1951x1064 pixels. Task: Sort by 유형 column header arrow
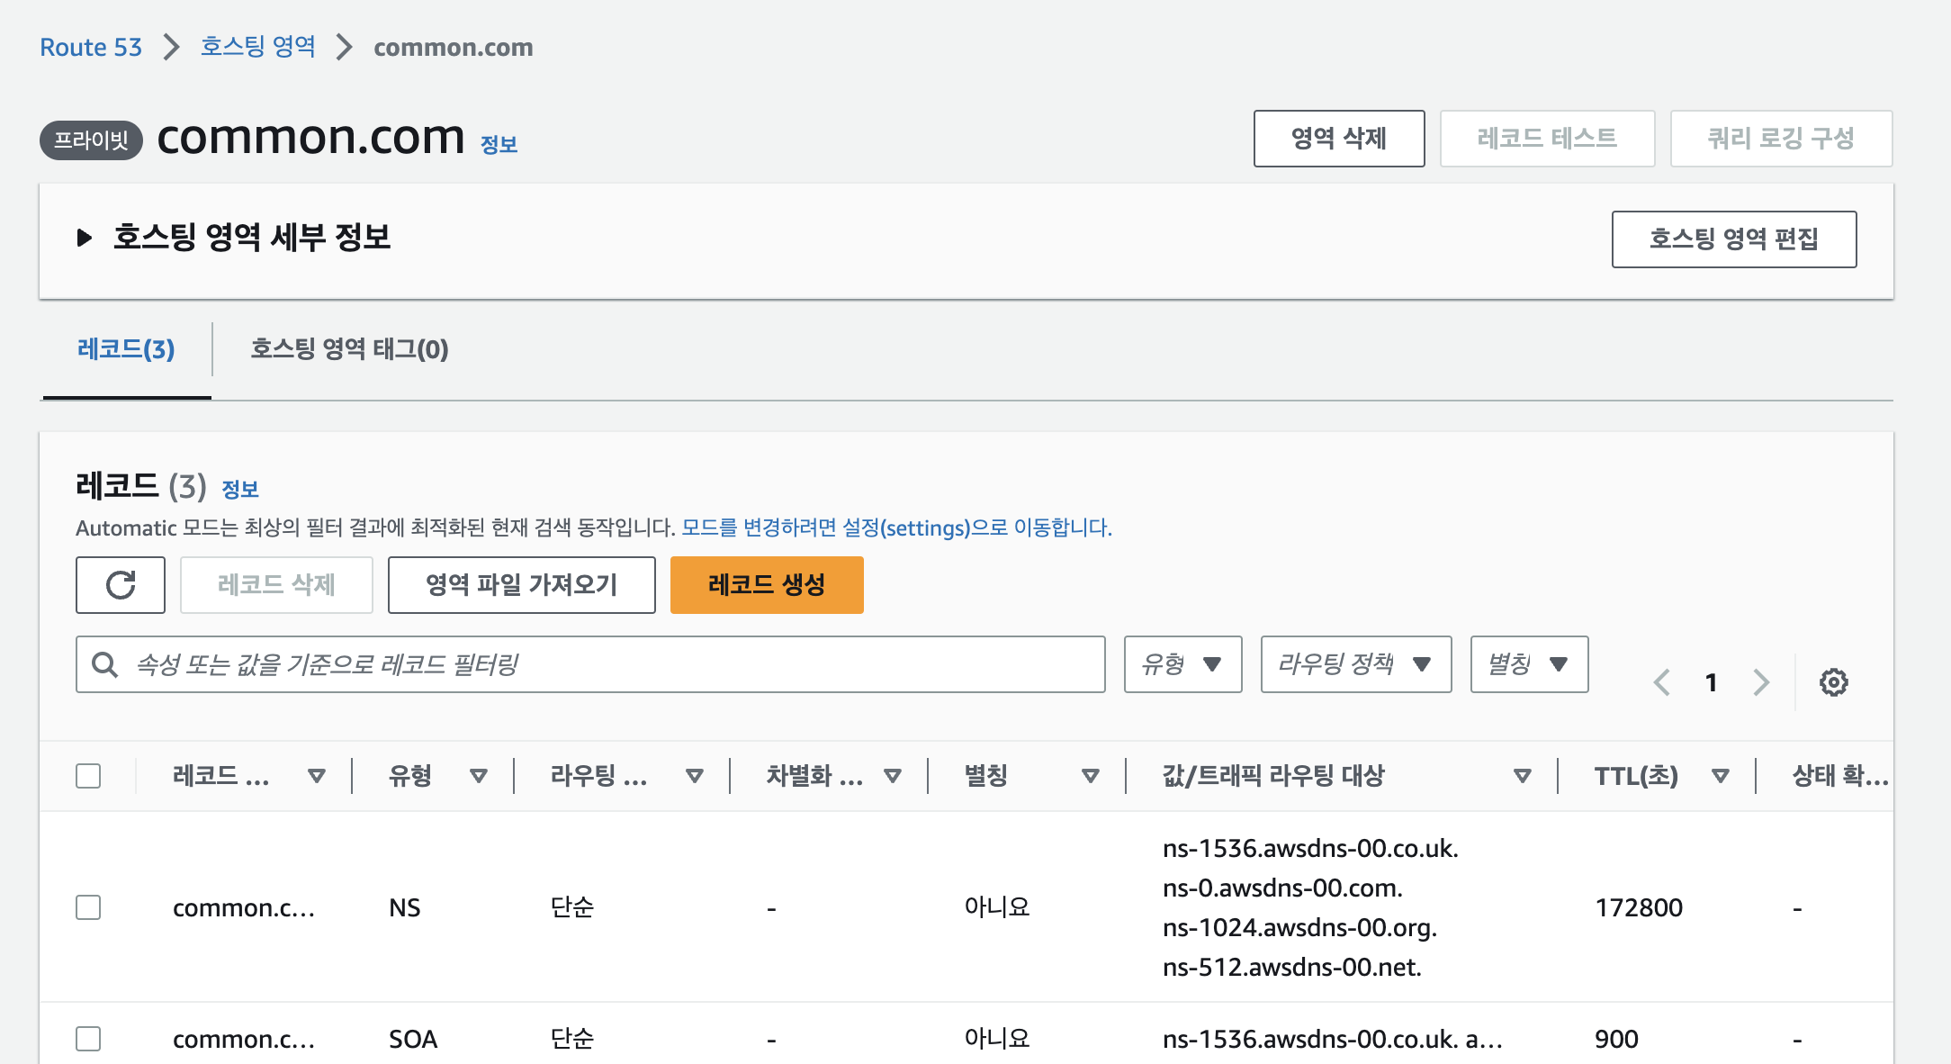point(478,776)
